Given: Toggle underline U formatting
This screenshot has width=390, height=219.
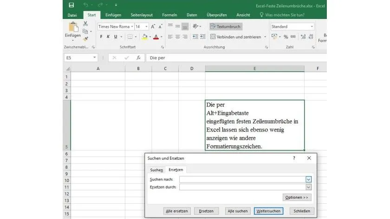Looking at the screenshot, I should point(116,37).
